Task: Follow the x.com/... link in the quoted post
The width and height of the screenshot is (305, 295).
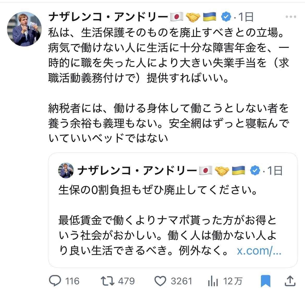Action: 259,251
